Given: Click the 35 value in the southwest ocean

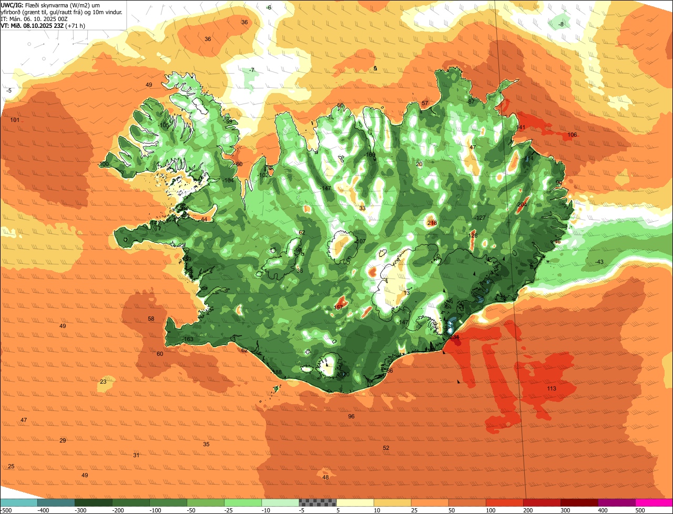Looking at the screenshot, I should pyautogui.click(x=206, y=445).
